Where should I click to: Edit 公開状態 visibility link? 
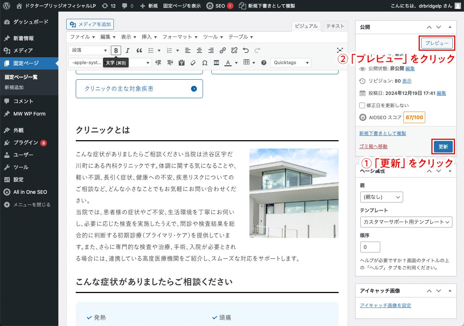pos(410,68)
